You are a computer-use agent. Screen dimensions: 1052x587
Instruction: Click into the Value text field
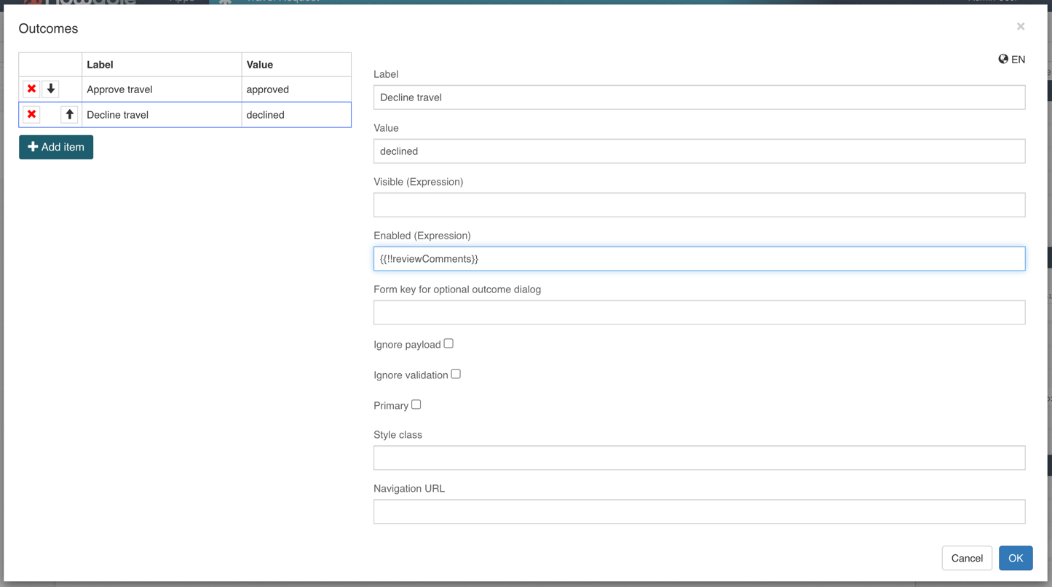coord(699,151)
